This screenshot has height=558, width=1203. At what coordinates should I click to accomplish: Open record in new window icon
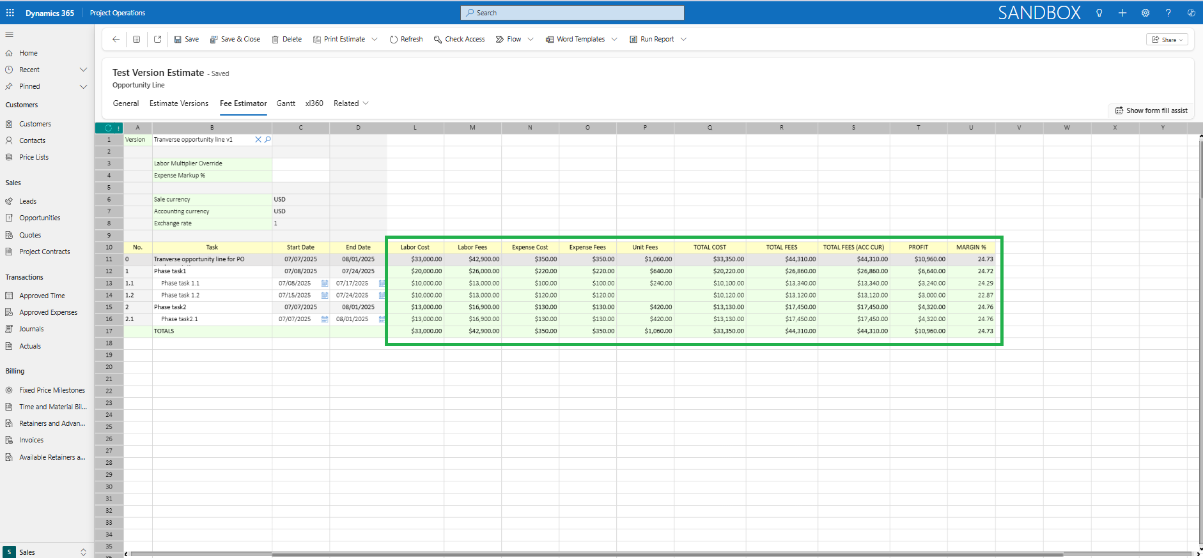click(x=158, y=40)
